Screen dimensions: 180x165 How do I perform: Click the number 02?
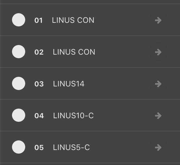point(39,52)
